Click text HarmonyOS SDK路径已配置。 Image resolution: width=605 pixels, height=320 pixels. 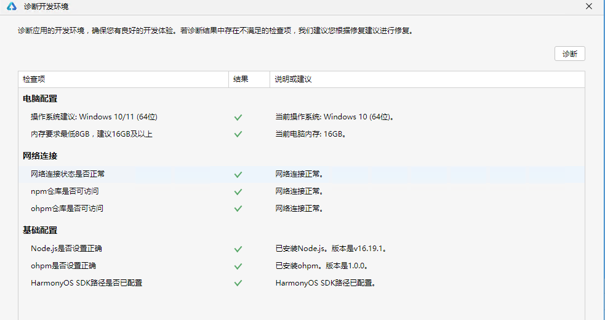326,283
